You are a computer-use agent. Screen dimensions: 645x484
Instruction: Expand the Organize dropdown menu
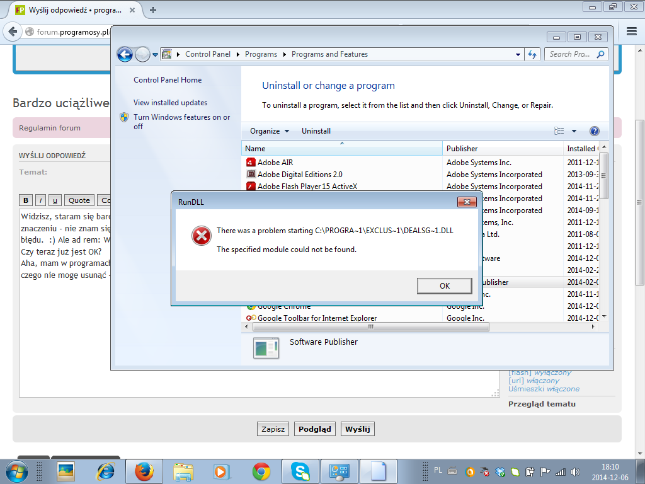(269, 131)
